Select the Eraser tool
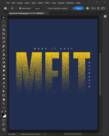109x136 pixels. click(4, 63)
